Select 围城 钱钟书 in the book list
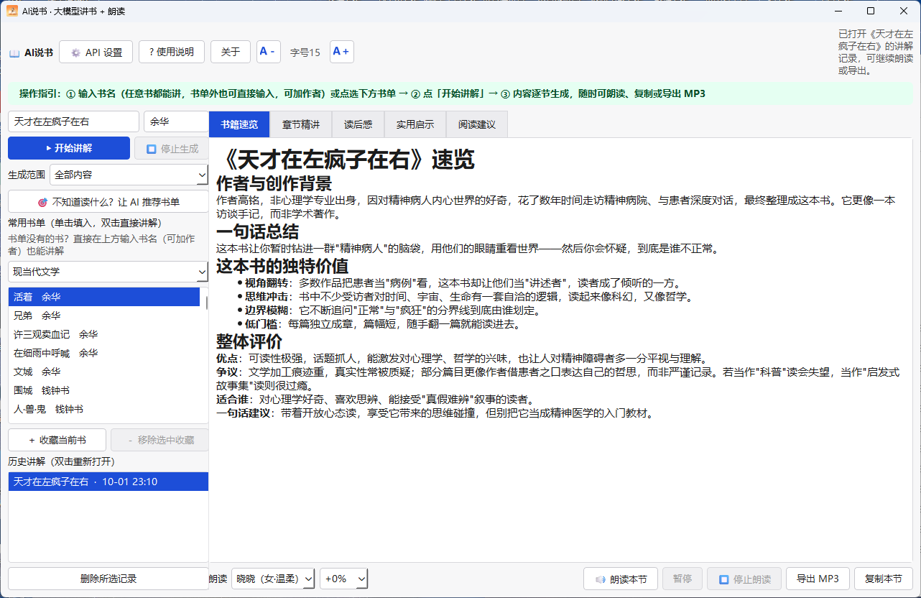 click(x=104, y=390)
